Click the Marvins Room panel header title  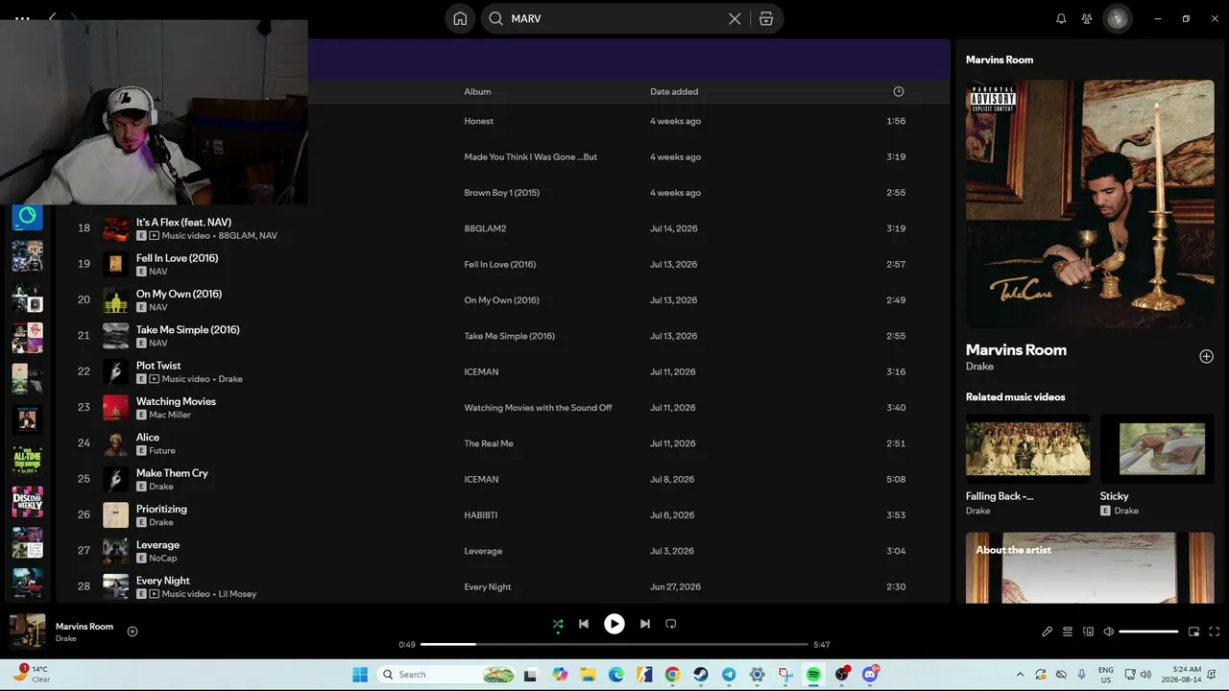(1000, 60)
